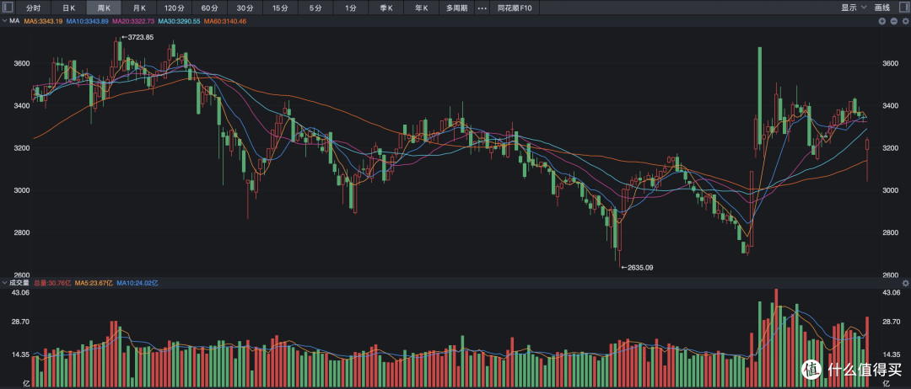This screenshot has height=389, width=911.
Task: Open more periods ellipsis button
Action: pyautogui.click(x=482, y=8)
